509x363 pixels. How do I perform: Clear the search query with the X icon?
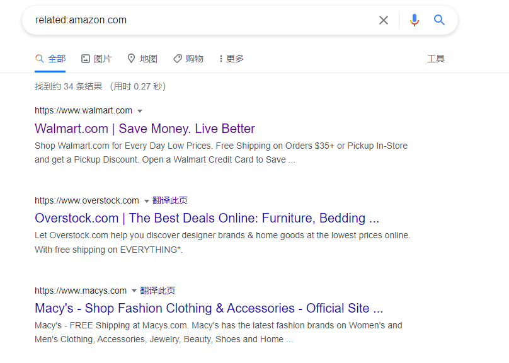pos(384,20)
